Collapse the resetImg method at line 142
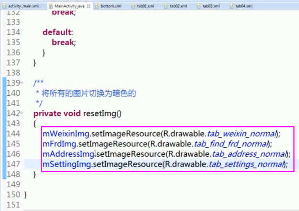The height and width of the screenshot is (211, 299). click(22, 113)
